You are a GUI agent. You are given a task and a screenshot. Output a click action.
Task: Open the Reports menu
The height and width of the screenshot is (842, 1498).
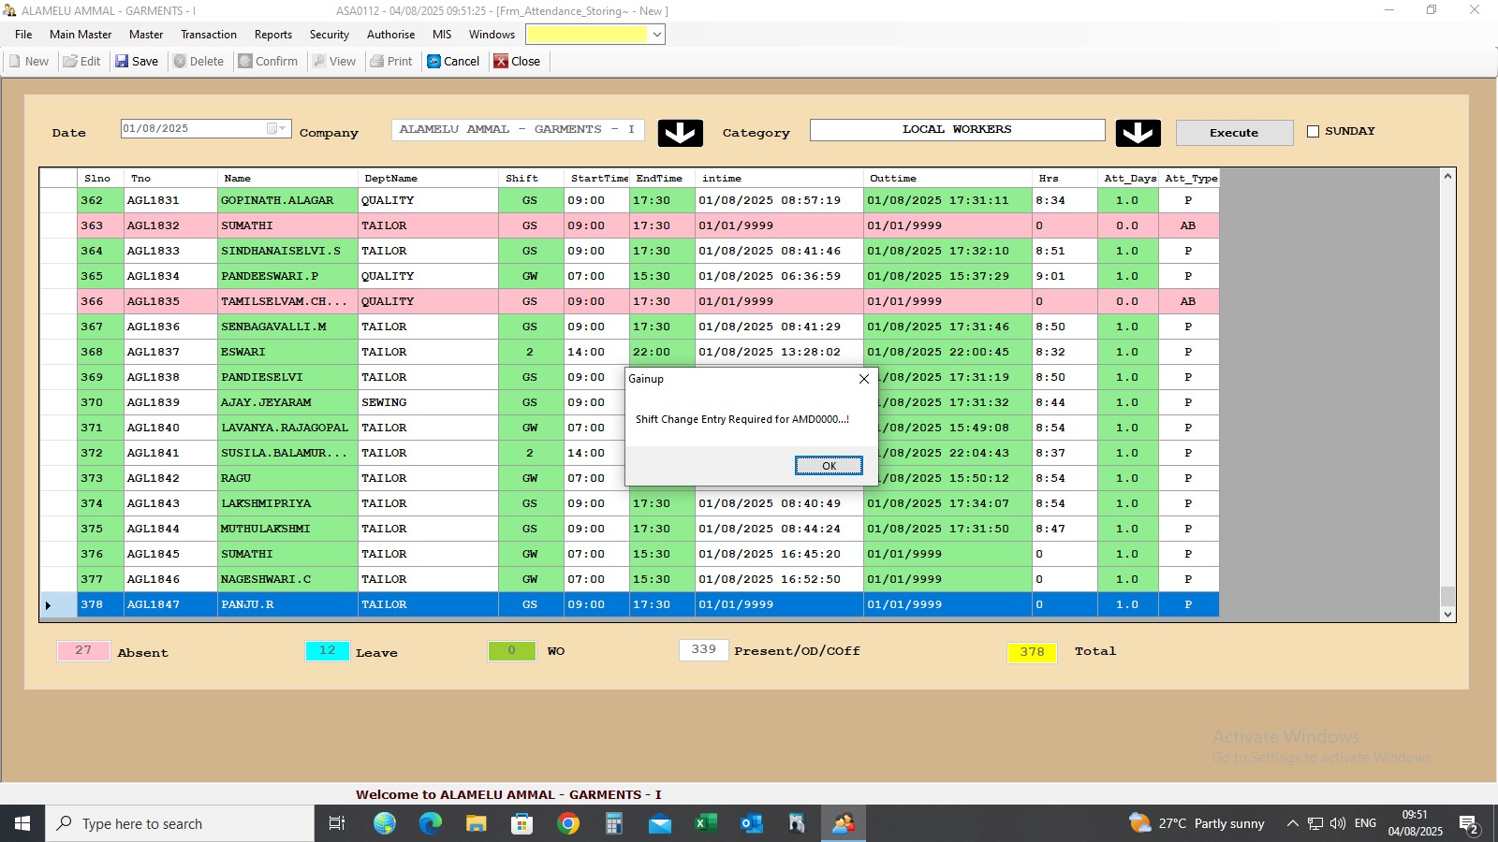pos(272,35)
